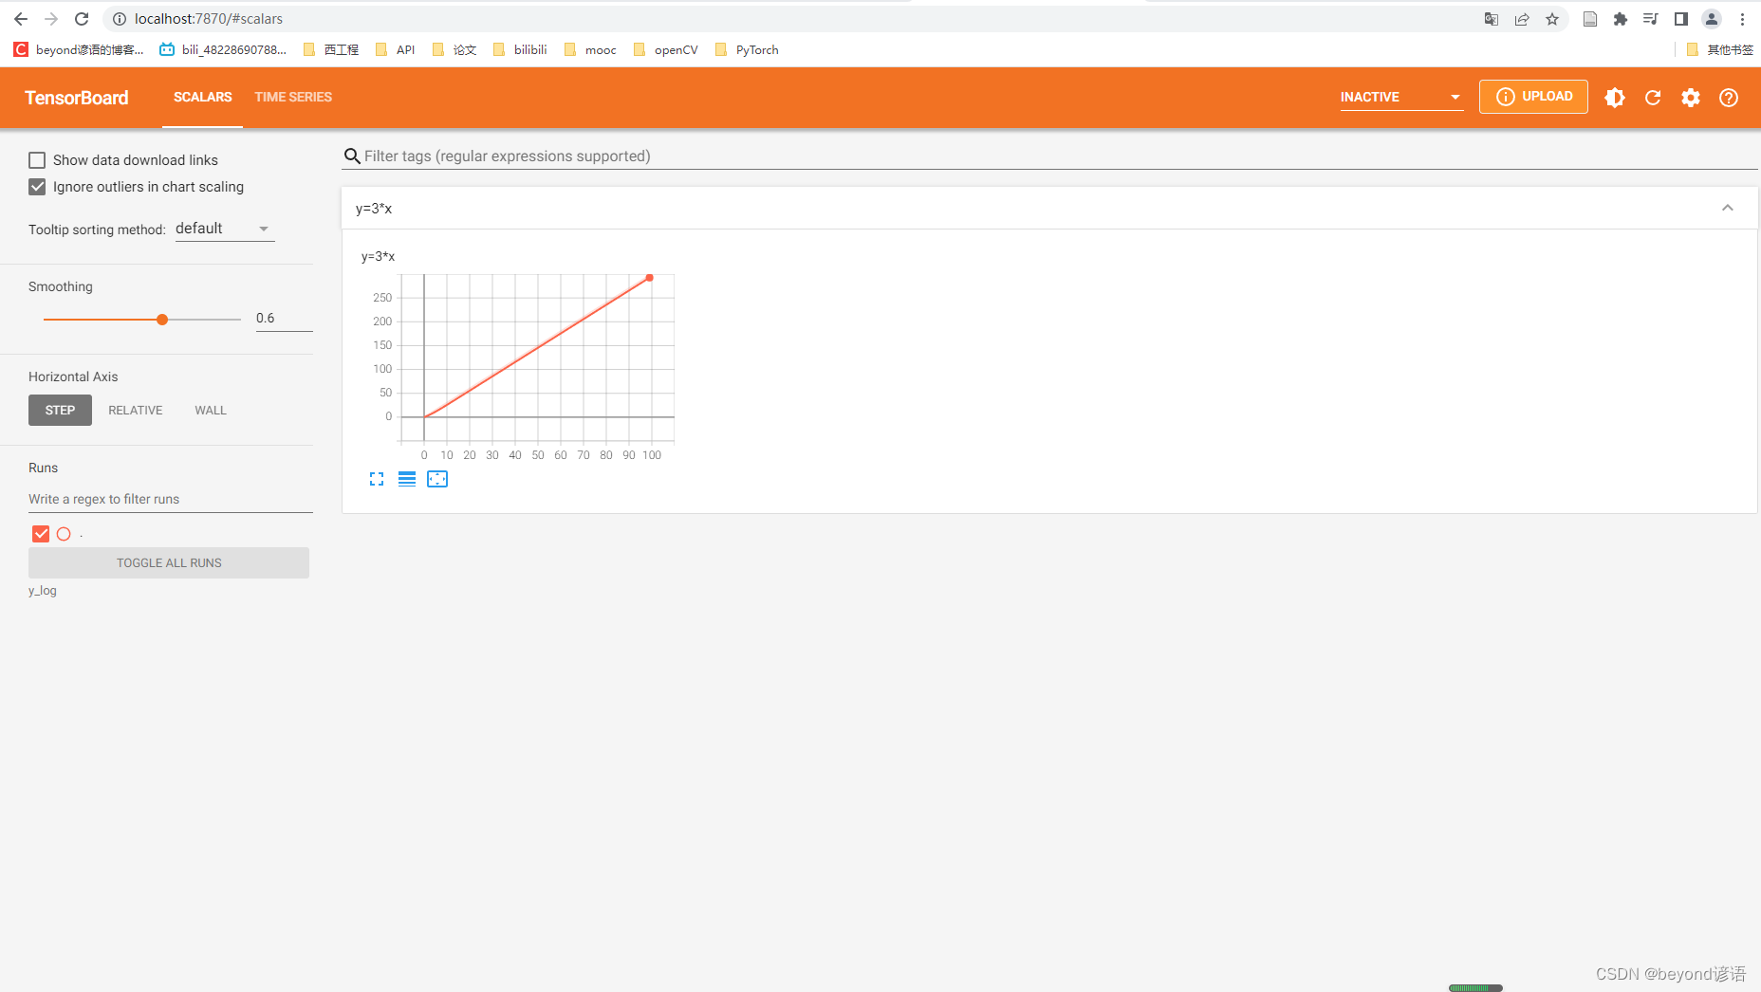The image size is (1761, 992).
Task: Open the bili_48228690788 bookmark
Action: pyautogui.click(x=224, y=50)
